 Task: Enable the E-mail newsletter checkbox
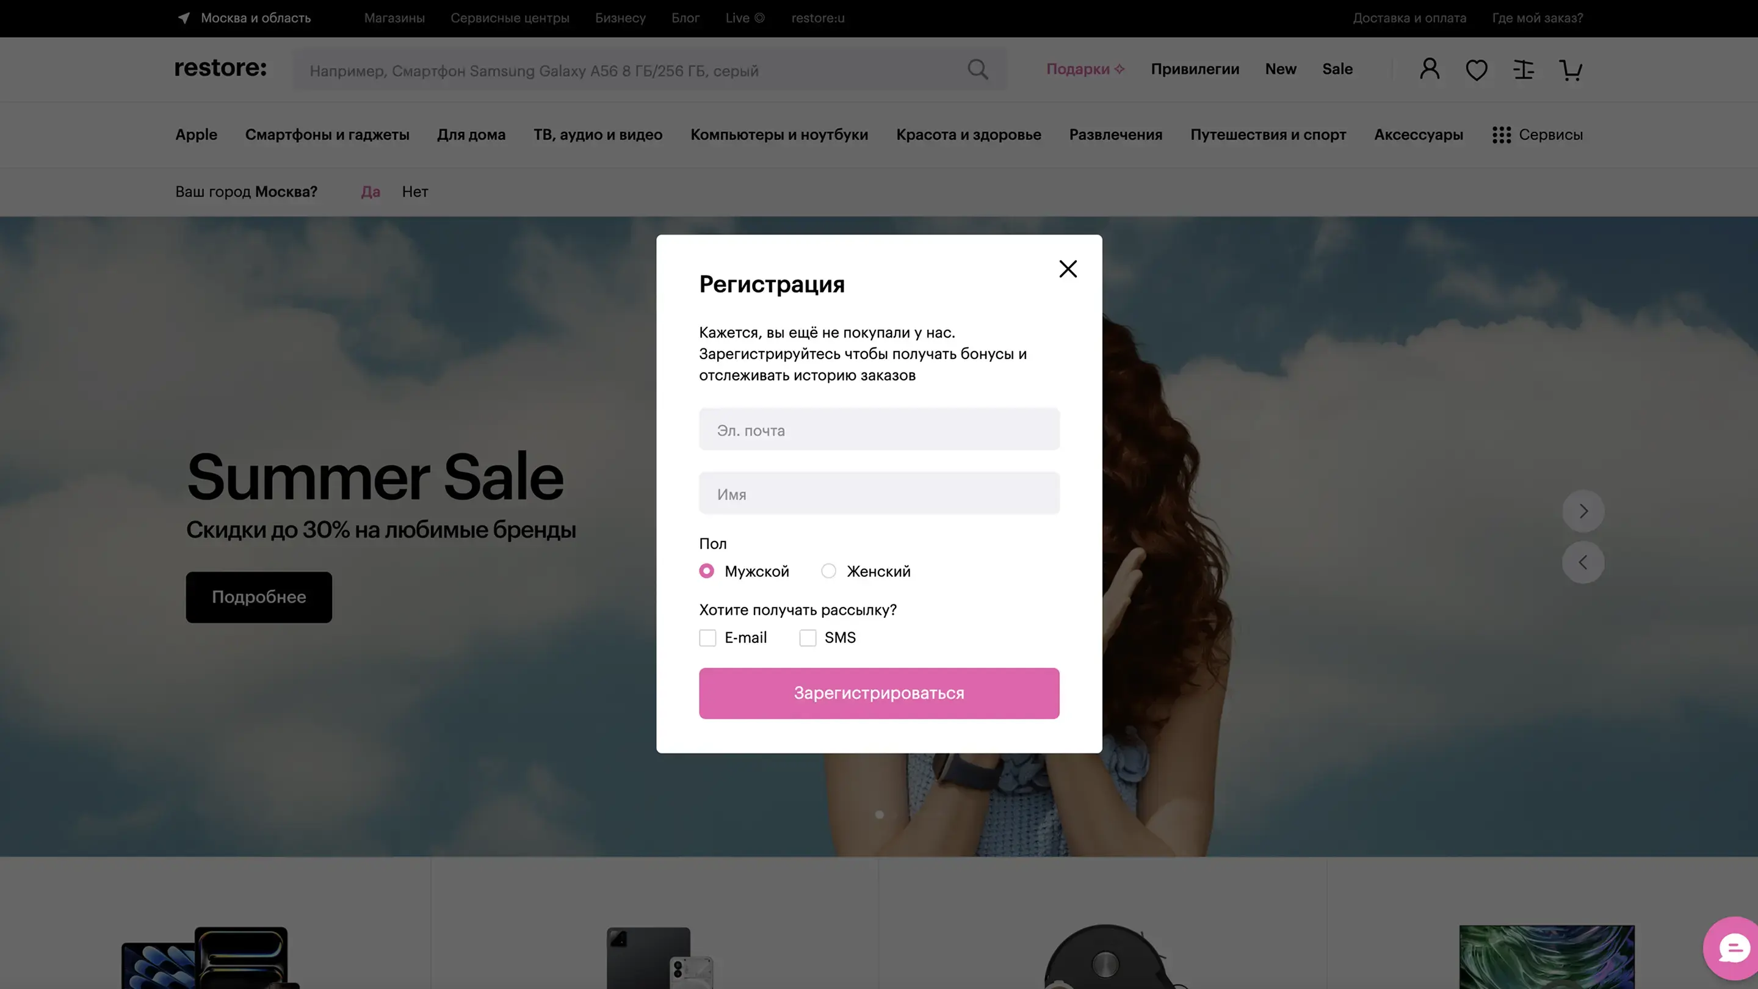point(707,638)
